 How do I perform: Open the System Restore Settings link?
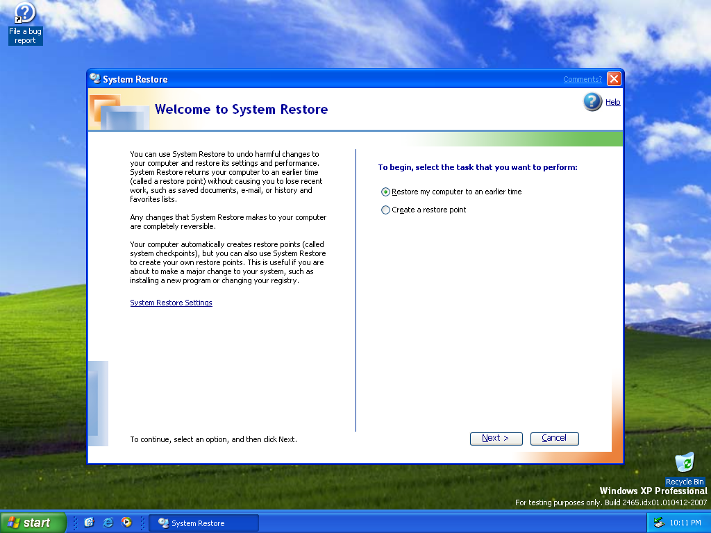[171, 303]
